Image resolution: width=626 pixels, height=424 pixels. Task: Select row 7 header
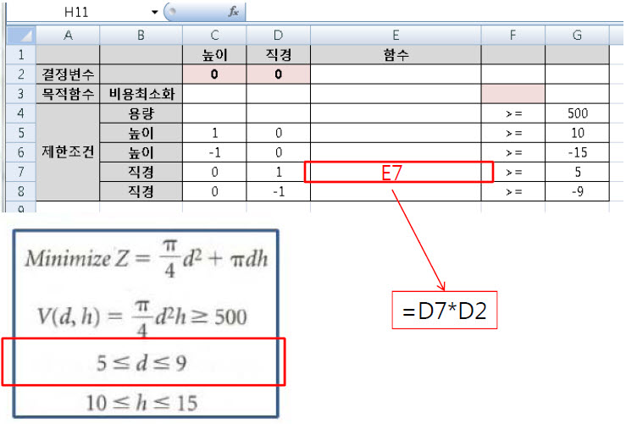tap(21, 172)
